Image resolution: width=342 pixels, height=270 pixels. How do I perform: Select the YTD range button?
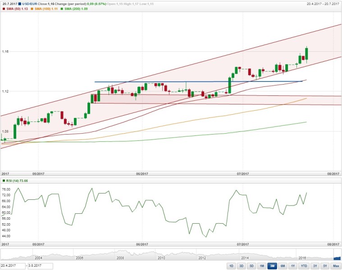[x=304, y=266]
